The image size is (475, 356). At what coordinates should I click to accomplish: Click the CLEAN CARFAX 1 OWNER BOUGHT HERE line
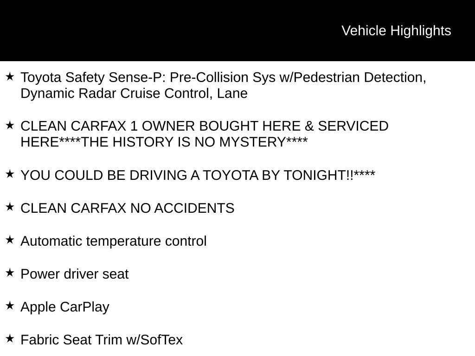[205, 126]
